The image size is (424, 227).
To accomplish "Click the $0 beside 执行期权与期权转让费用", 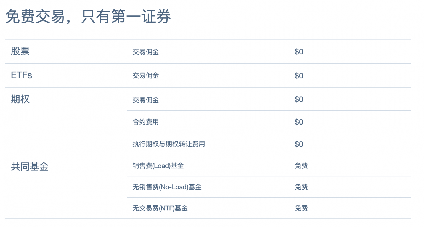I will point(299,144).
